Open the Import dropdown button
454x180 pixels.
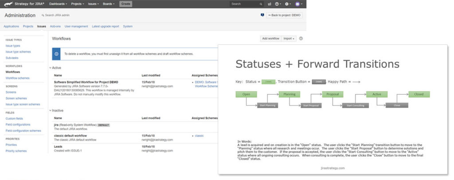tap(289, 39)
